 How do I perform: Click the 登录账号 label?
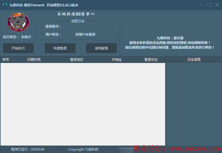coord(53,27)
